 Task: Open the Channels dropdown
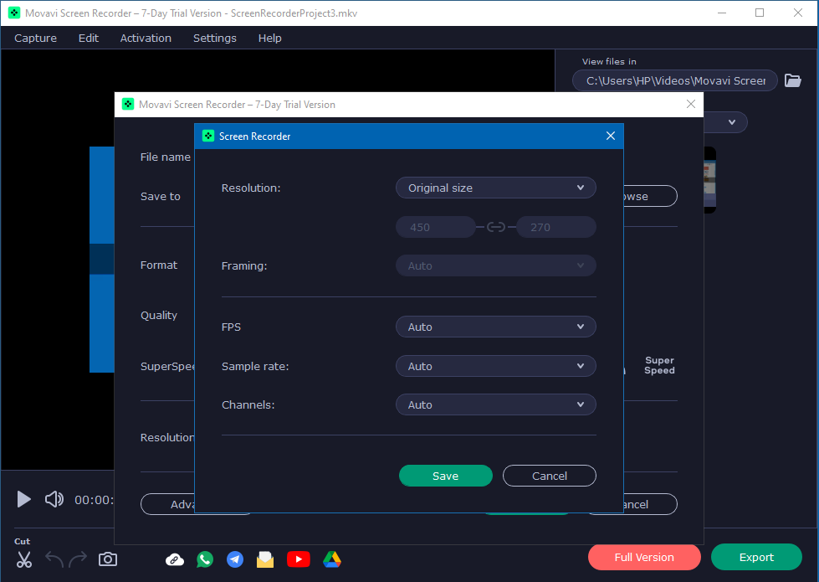pos(495,404)
